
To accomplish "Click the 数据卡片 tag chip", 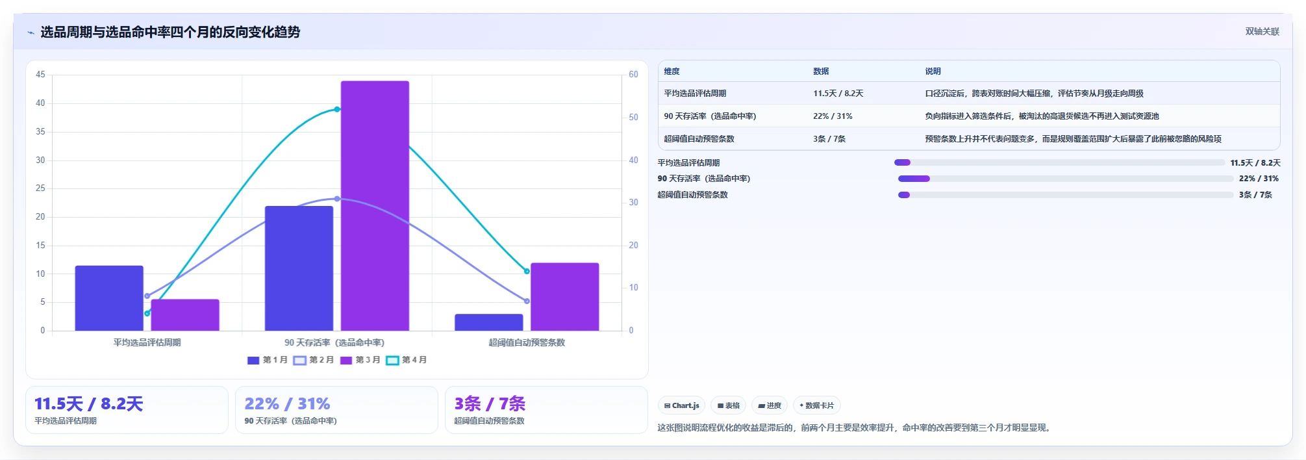I will coord(817,405).
